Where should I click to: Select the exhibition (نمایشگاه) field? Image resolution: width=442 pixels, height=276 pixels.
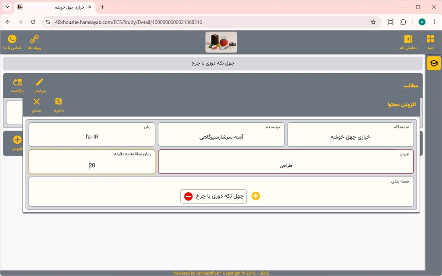click(350, 137)
